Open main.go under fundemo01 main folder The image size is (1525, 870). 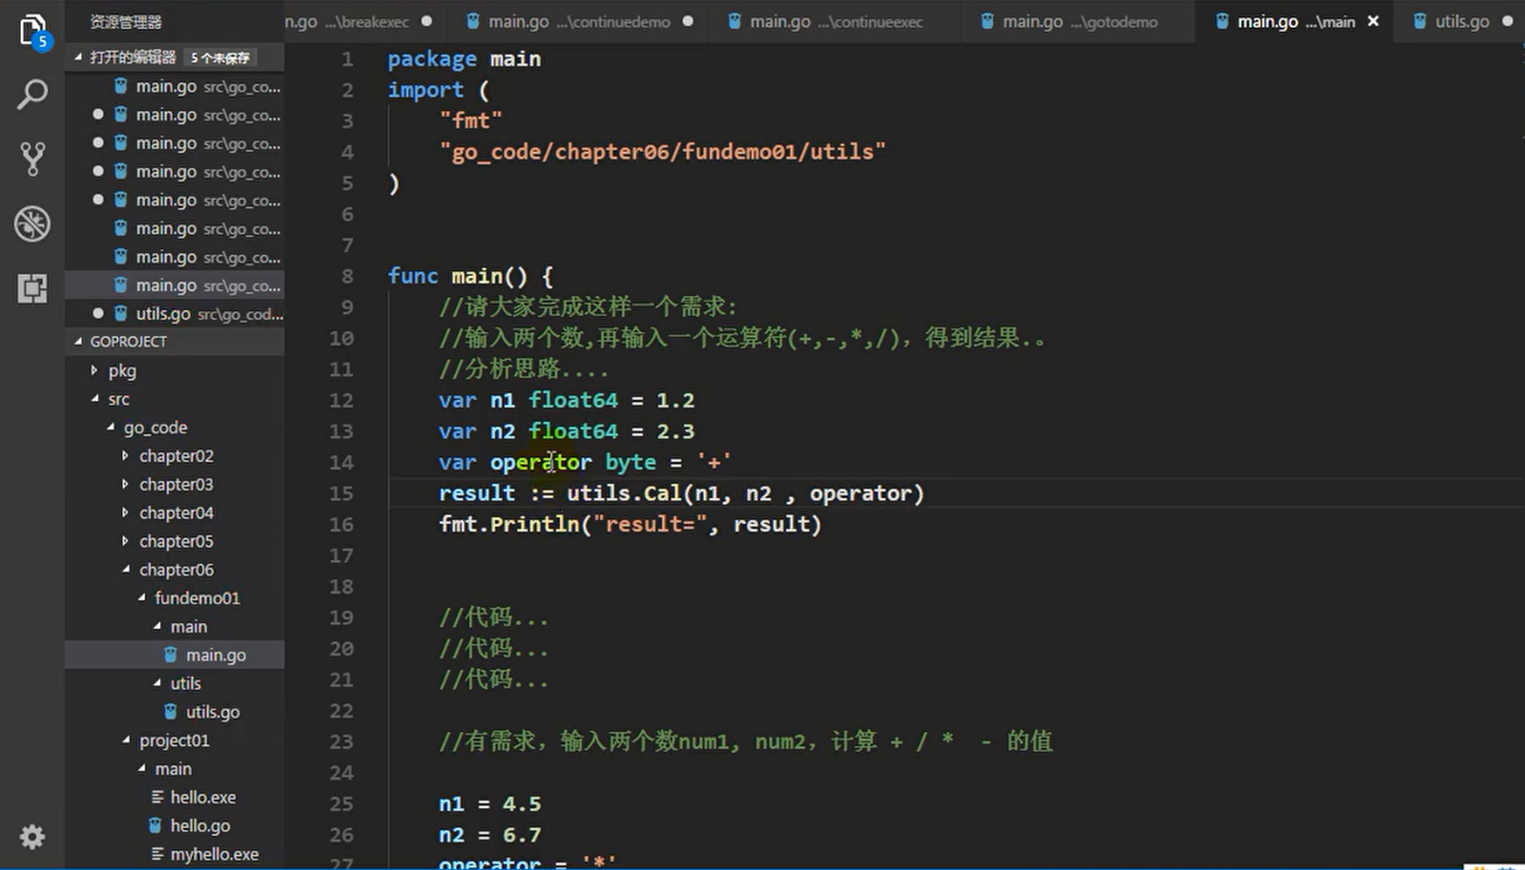[175, 655]
